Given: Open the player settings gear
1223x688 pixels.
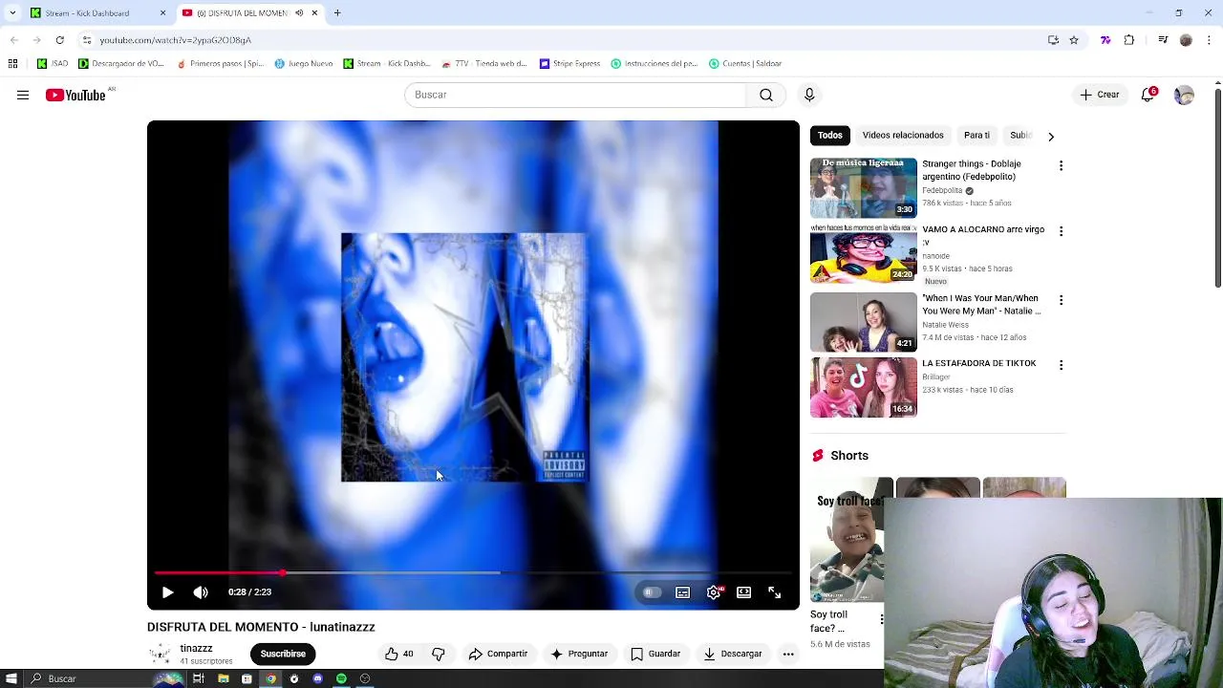Looking at the screenshot, I should [714, 592].
